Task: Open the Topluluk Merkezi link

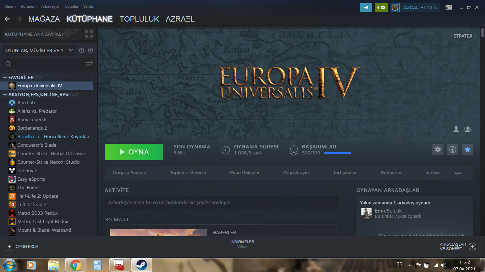Action: click(188, 173)
